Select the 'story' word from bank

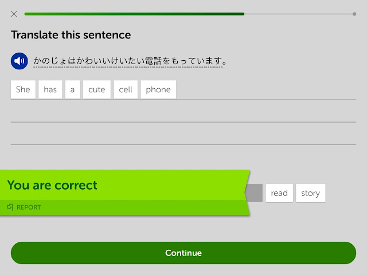310,193
